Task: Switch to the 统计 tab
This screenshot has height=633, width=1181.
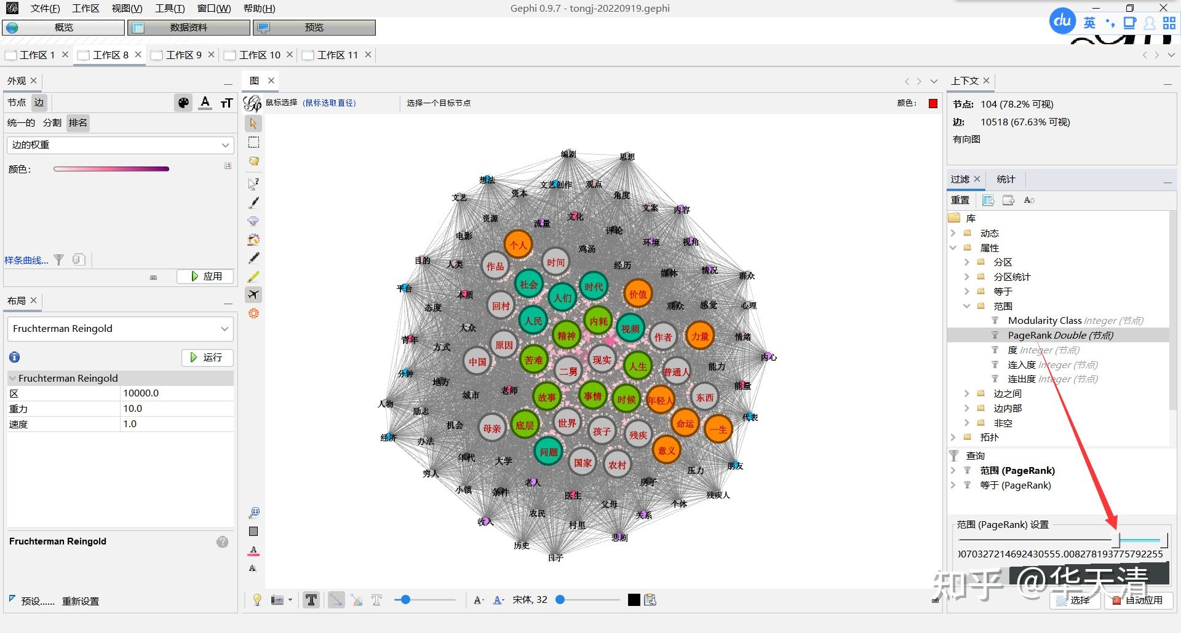Action: (1006, 179)
